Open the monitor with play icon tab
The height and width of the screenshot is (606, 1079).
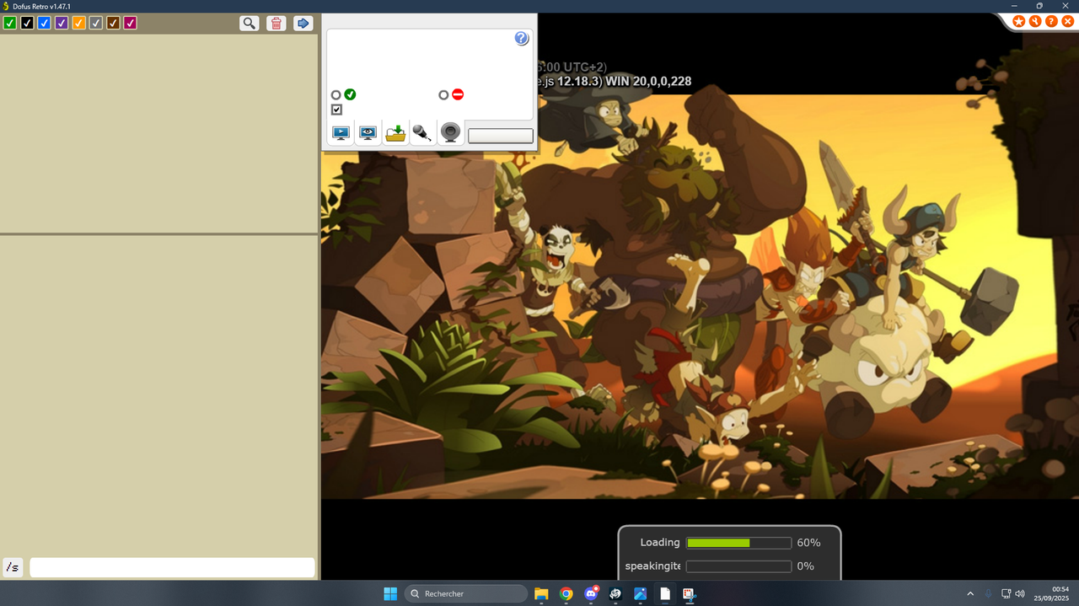tap(341, 132)
